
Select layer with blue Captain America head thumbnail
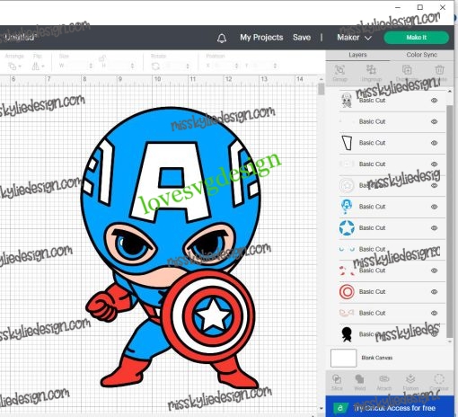392,207
